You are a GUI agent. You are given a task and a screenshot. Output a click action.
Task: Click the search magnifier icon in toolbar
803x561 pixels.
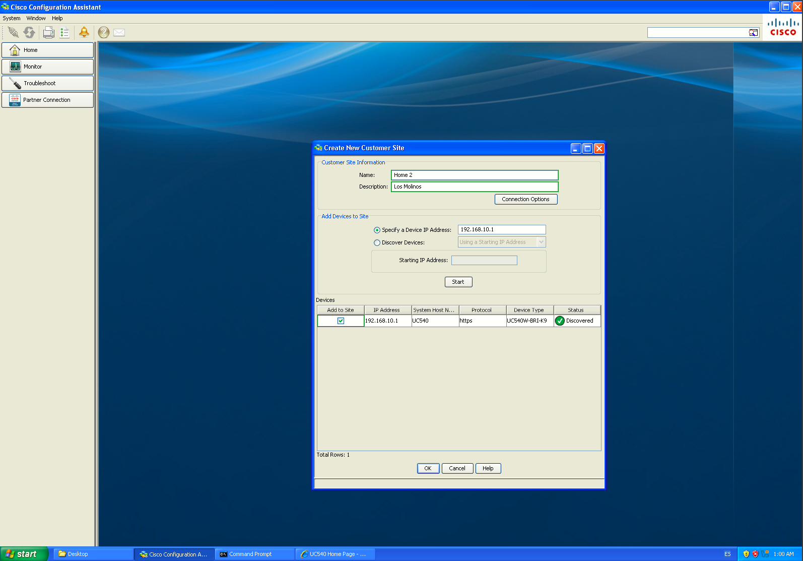coord(753,33)
